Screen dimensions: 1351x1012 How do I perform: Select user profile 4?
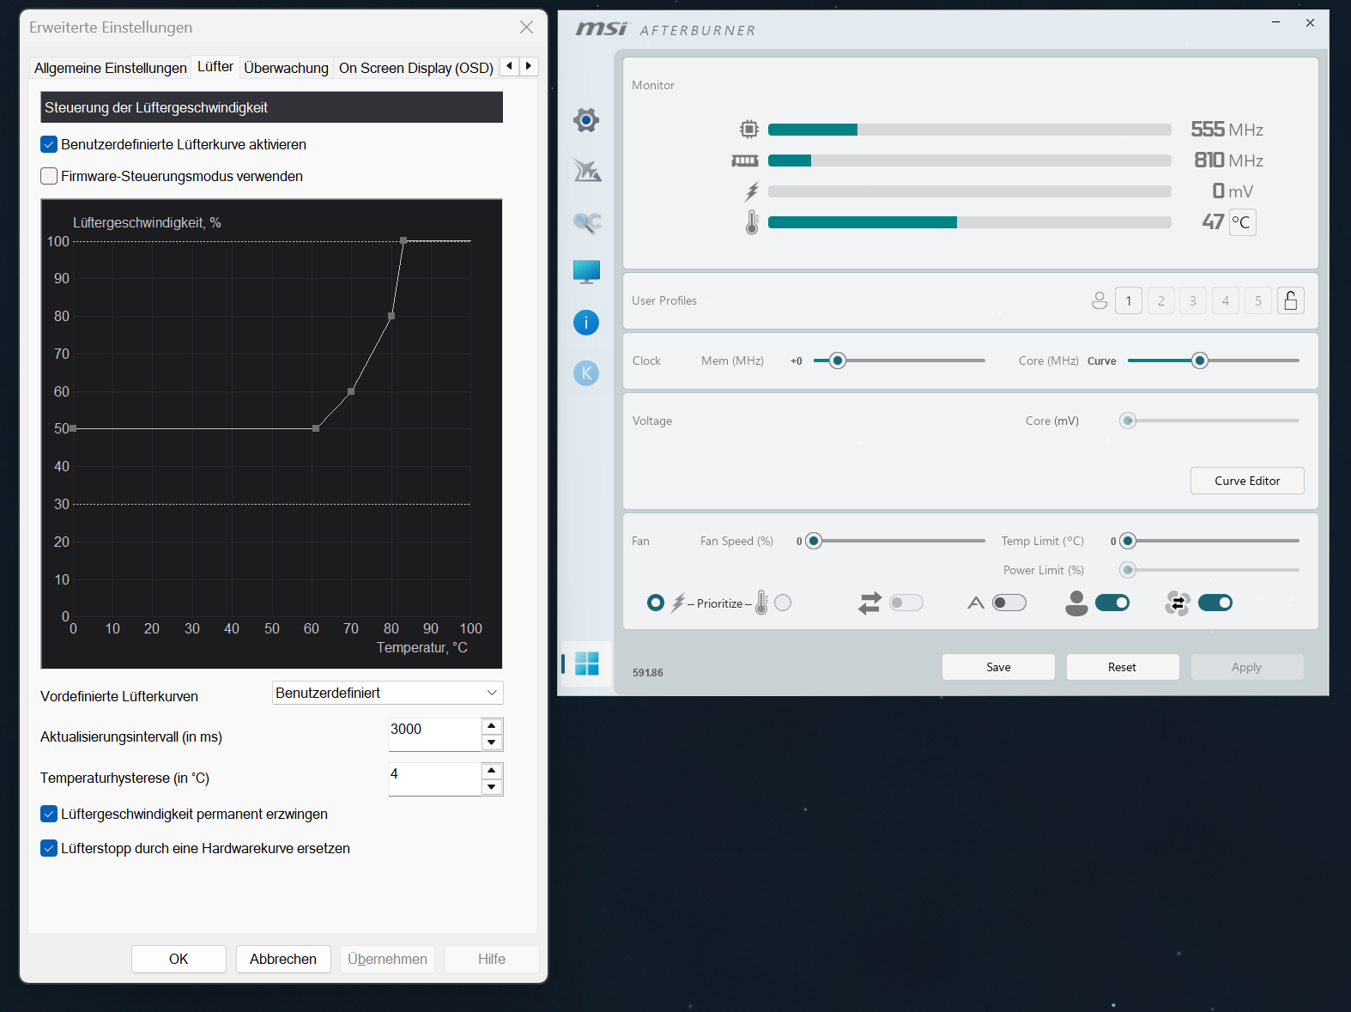(1226, 300)
